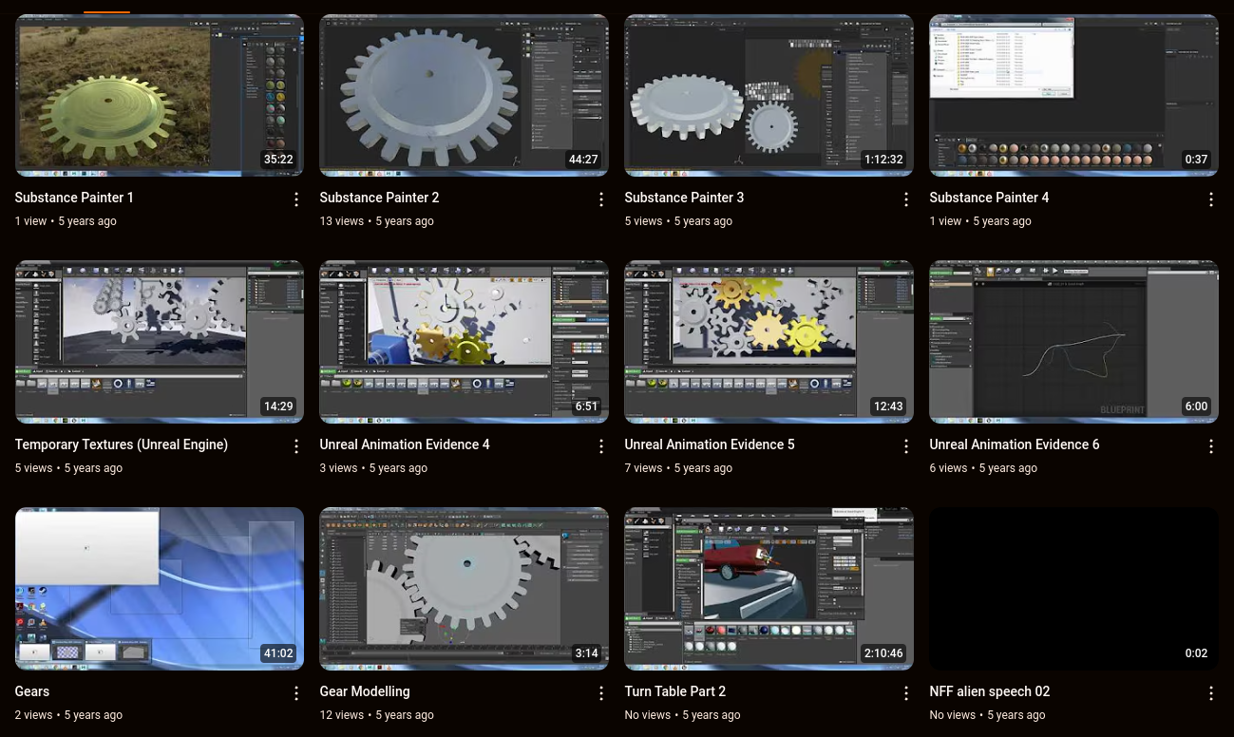Click '6 views' under Unreal Animation Evidence 6
Screen dimensions: 1234x737
click(x=948, y=468)
